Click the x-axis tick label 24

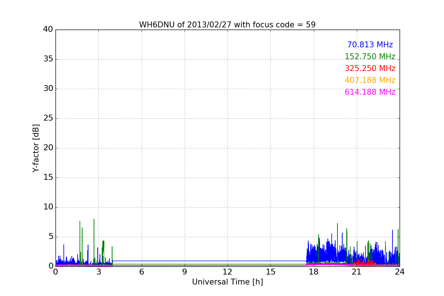tap(400, 272)
